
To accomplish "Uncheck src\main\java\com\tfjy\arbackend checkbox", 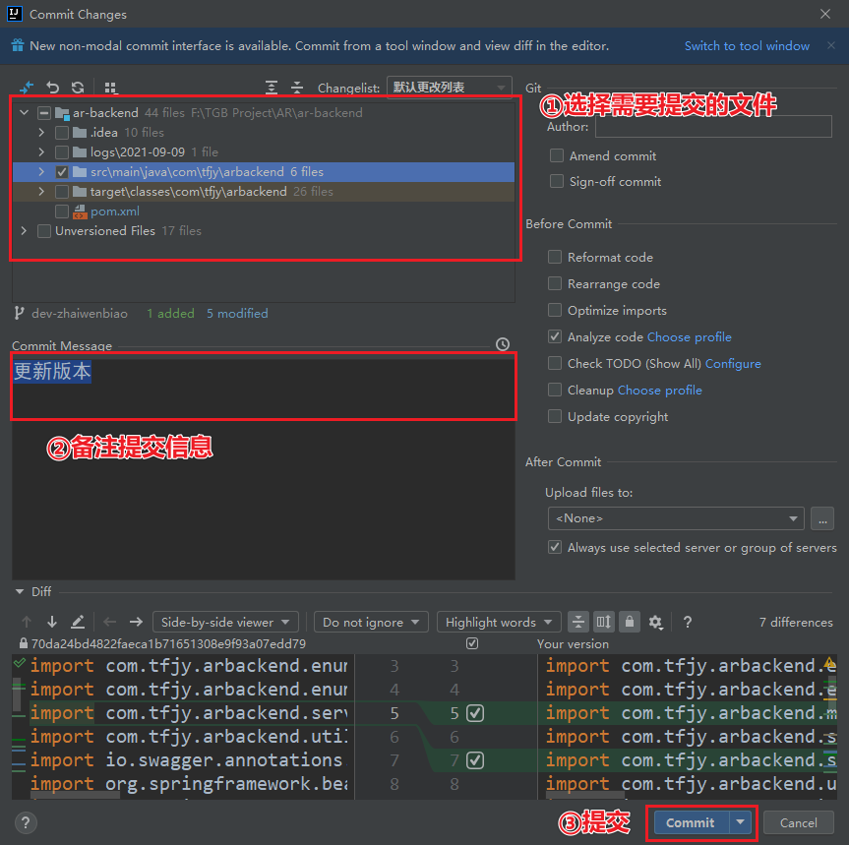I will pos(62,172).
